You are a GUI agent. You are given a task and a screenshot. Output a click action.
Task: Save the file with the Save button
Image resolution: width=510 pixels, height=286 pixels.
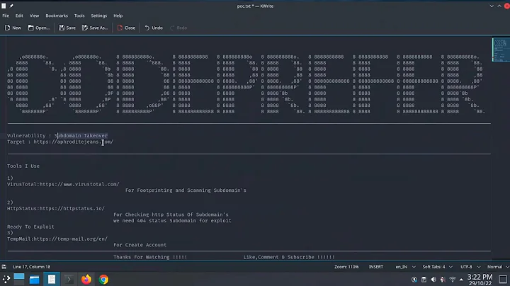point(67,28)
